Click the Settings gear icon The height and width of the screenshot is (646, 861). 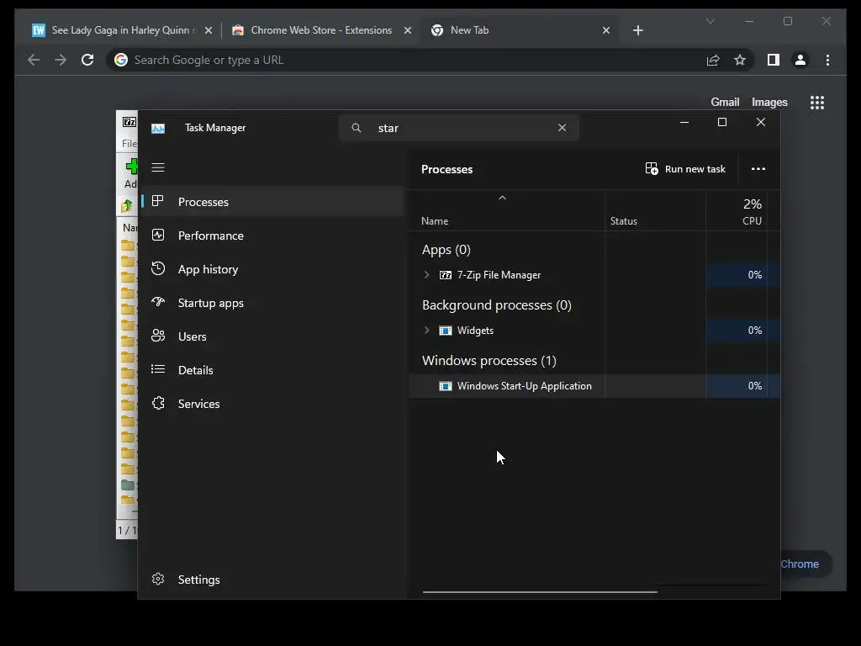point(158,579)
